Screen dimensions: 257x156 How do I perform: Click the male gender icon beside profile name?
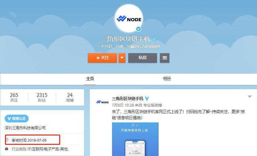[x=154, y=39]
